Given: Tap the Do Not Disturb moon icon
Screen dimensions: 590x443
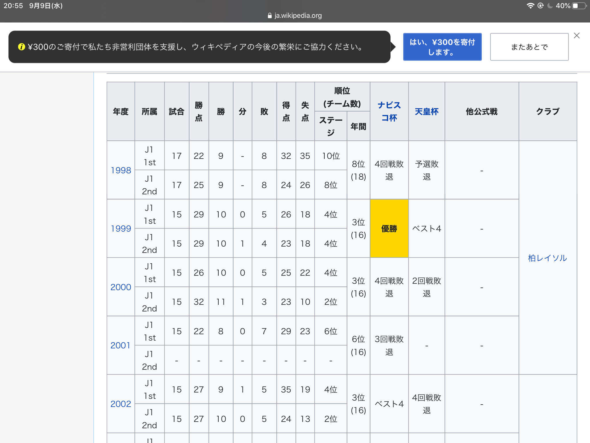Looking at the screenshot, I should 550,6.
